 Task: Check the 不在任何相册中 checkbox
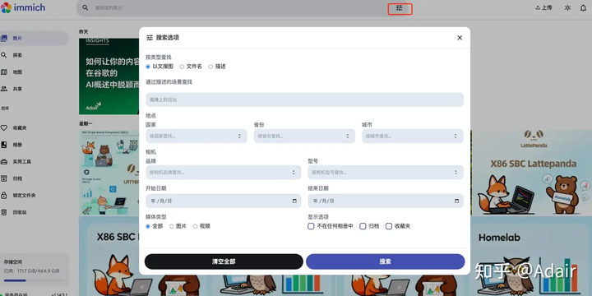click(311, 226)
